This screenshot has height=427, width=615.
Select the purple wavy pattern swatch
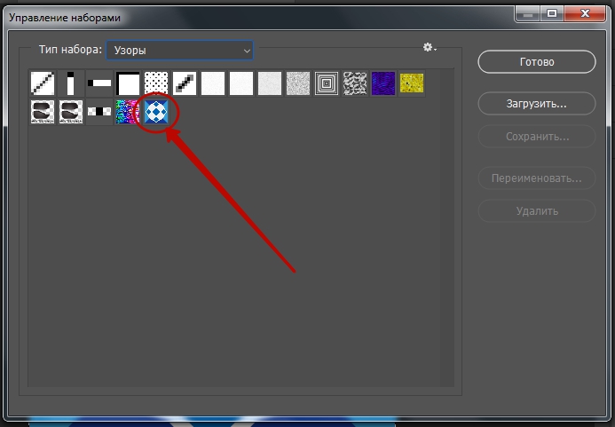(383, 83)
